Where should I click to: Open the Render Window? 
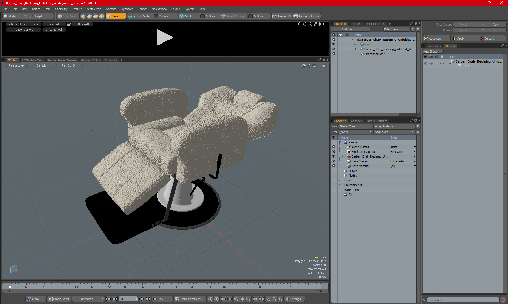[306, 16]
